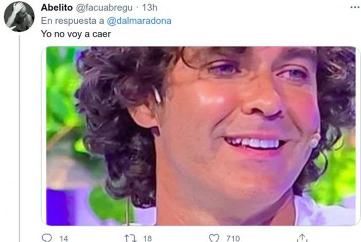Click the smiling mouth in the photo
This screenshot has width=361, height=242.
(255, 143)
